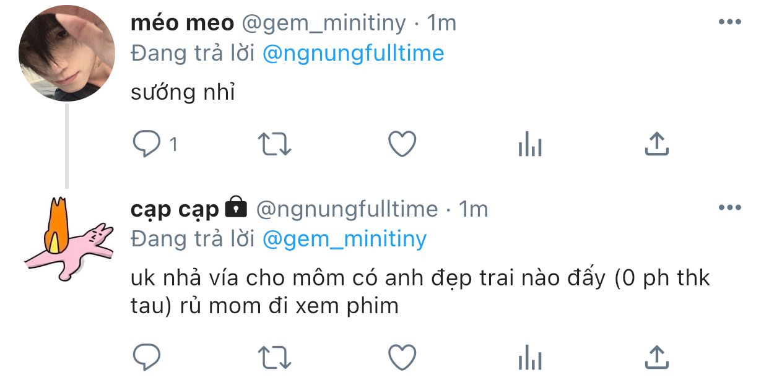Reply to cạp cạp's tweet
This screenshot has width=769, height=385.
[147, 357]
